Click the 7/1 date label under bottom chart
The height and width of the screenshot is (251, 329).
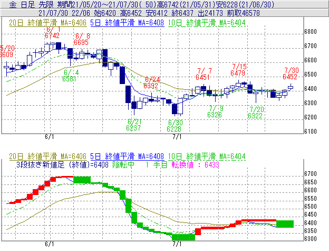[x=177, y=244]
